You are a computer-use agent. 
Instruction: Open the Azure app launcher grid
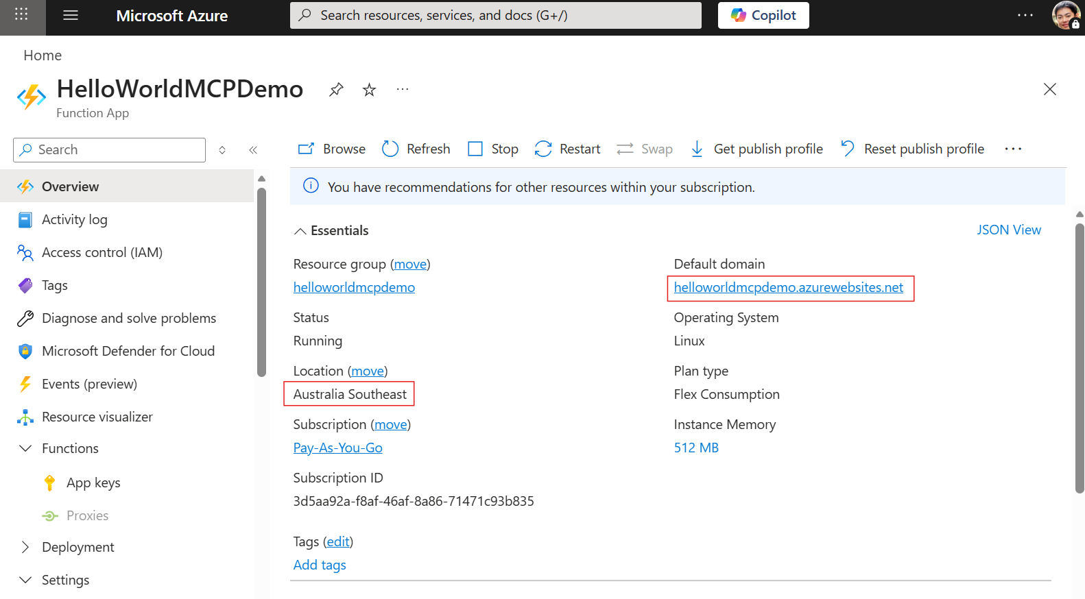pos(21,14)
